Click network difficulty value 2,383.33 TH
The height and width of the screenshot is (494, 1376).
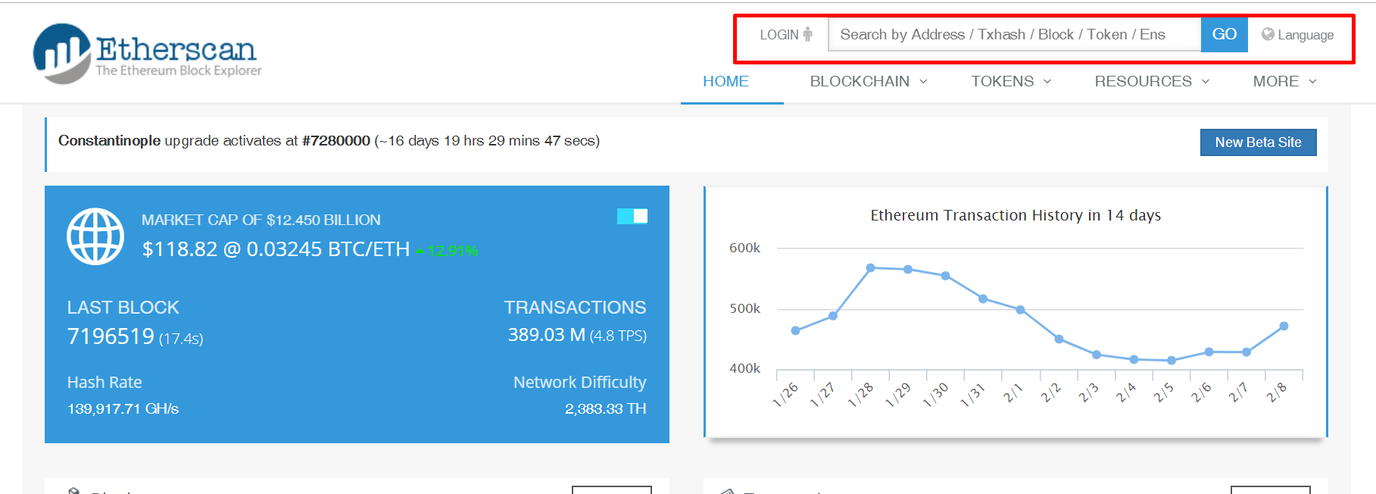[605, 409]
